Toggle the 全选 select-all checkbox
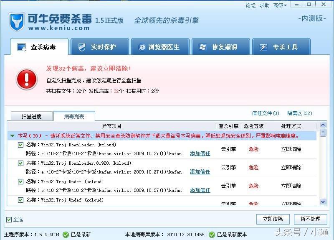This screenshot has height=240, width=334. coord(9,220)
